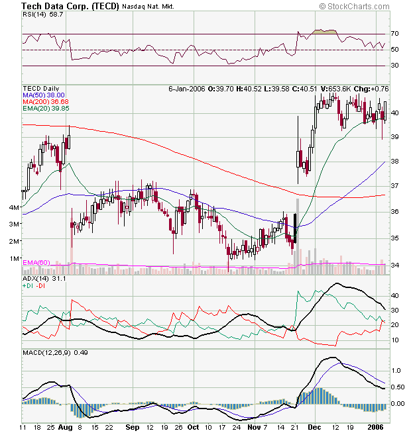Click the "Nov" month label on the date axis

tap(254, 427)
